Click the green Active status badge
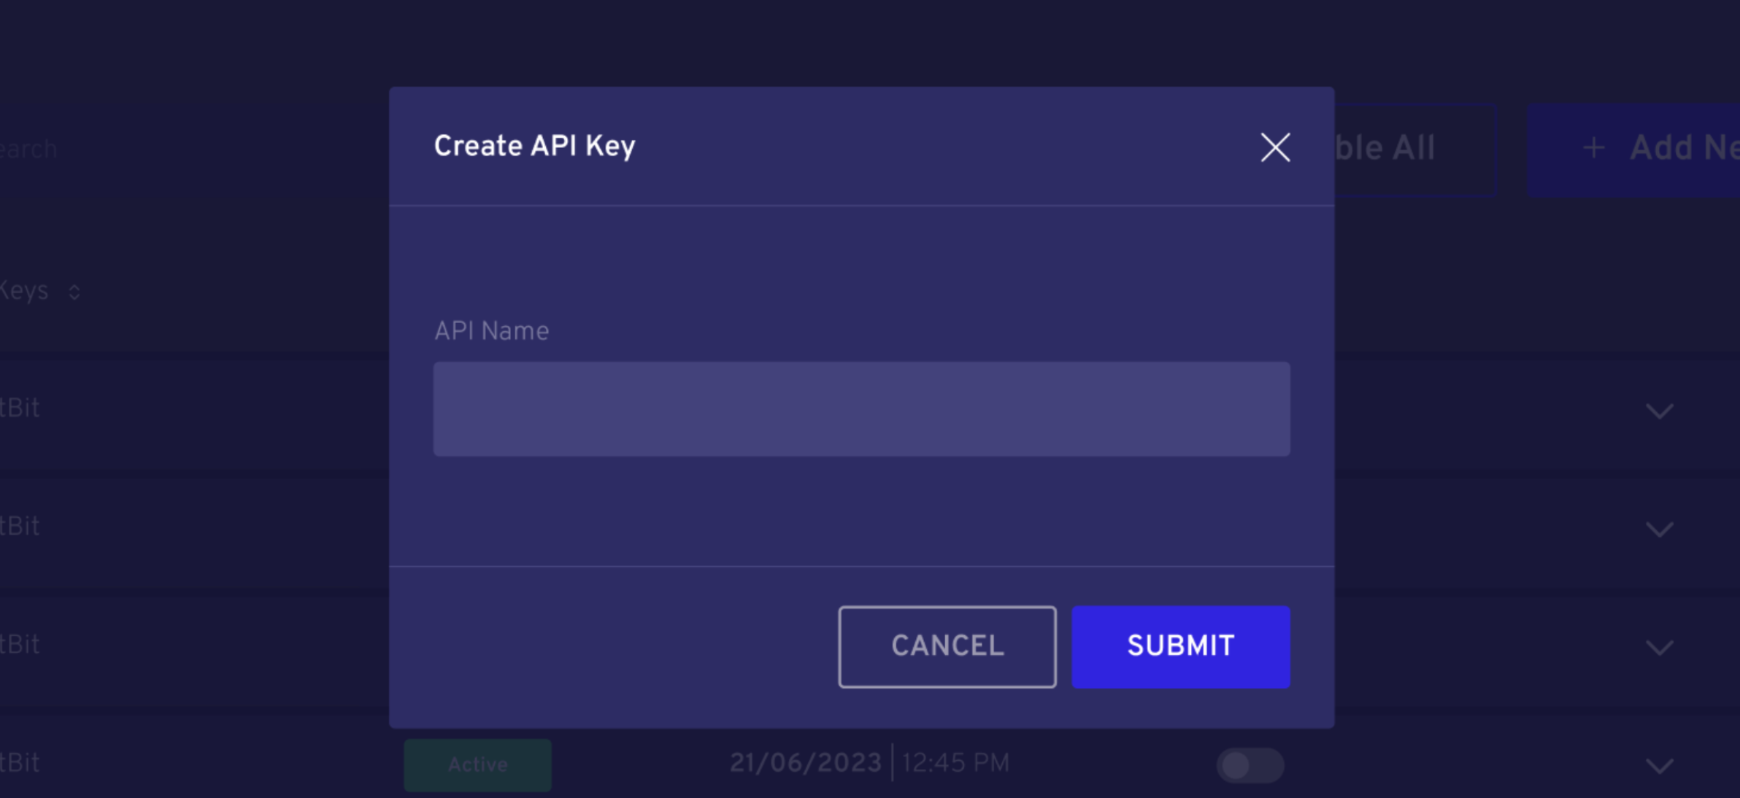Screen dimensions: 1740x798 coord(478,764)
